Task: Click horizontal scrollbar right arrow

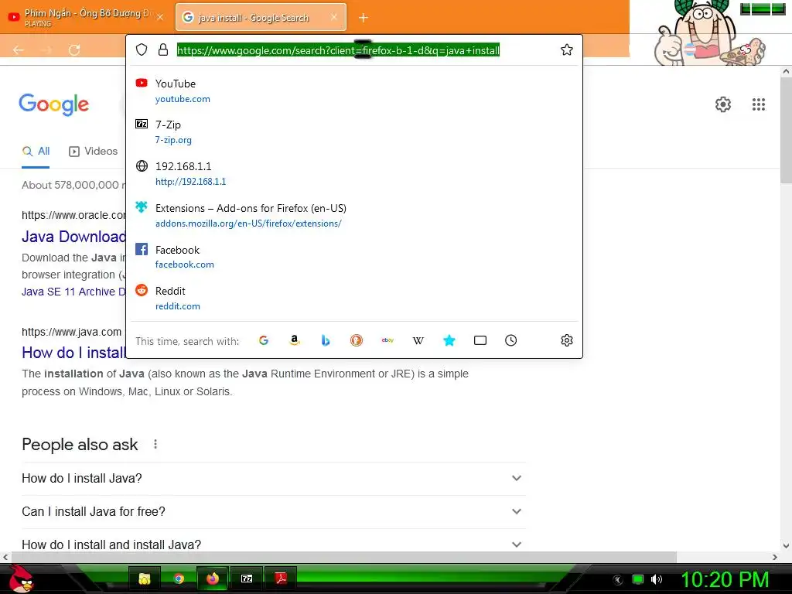Action: tap(775, 557)
